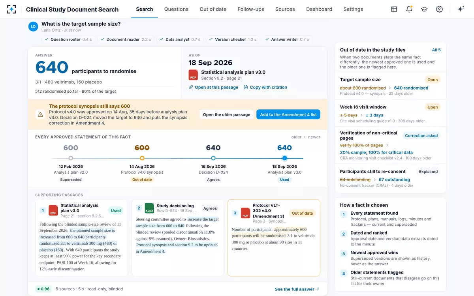Select the 18 Sep 2026 timeline point
Image resolution: width=474 pixels, height=296 pixels.
pyautogui.click(x=284, y=158)
